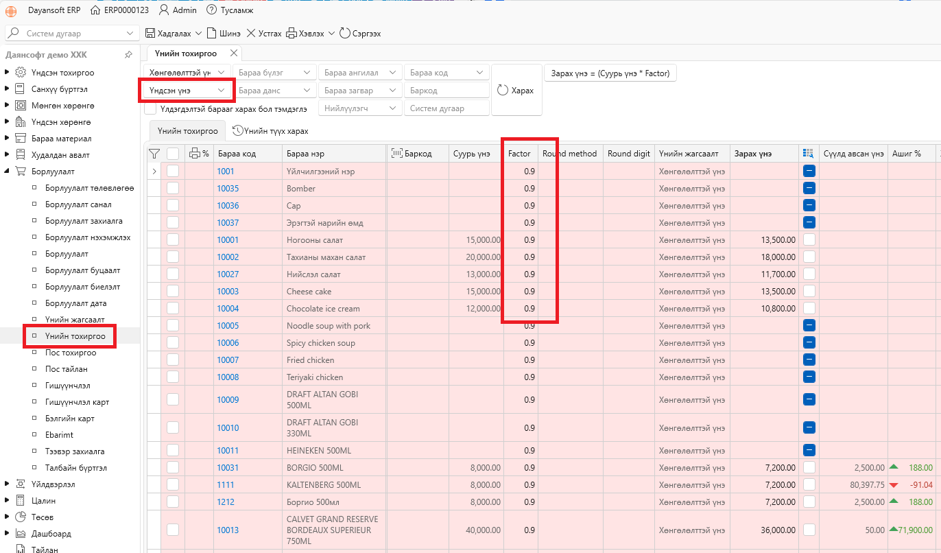
Task: Pin the sidebar with the pin icon
Action: (x=128, y=55)
